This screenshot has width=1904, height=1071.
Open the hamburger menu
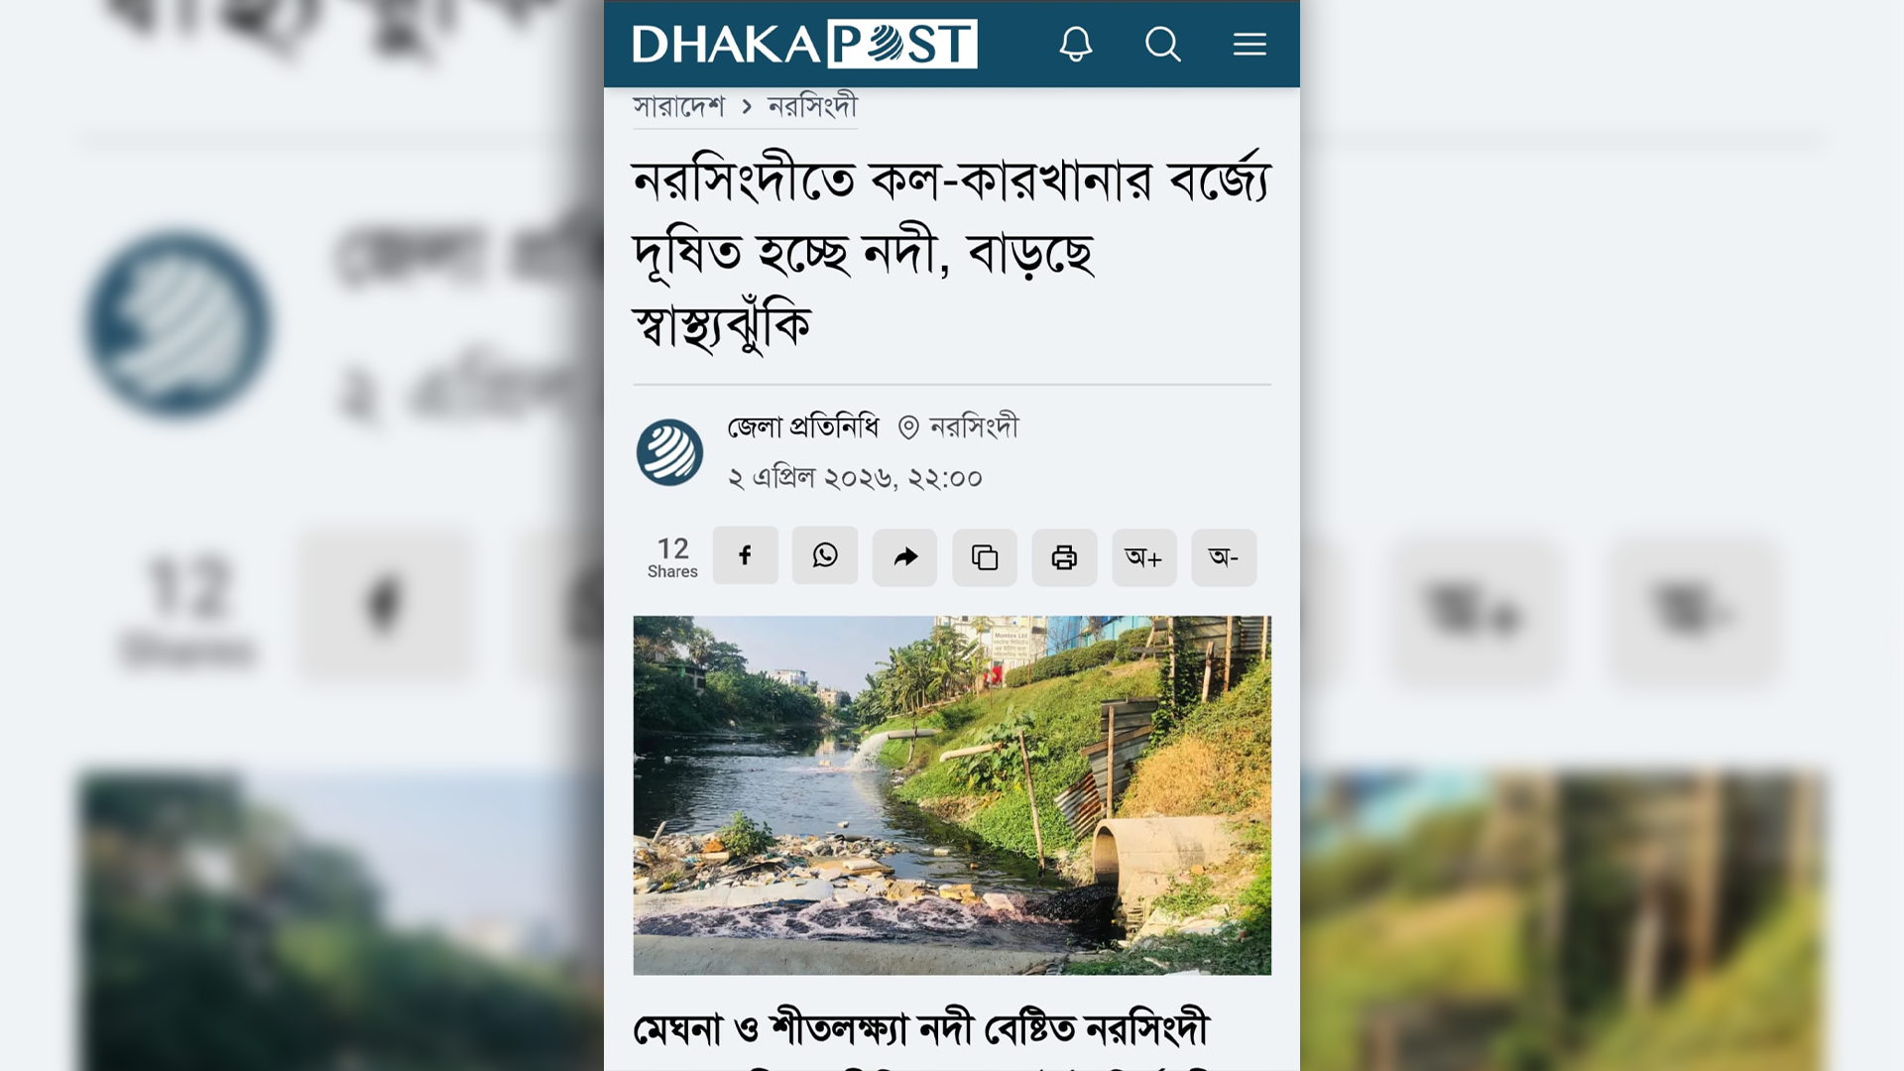pyautogui.click(x=1249, y=44)
